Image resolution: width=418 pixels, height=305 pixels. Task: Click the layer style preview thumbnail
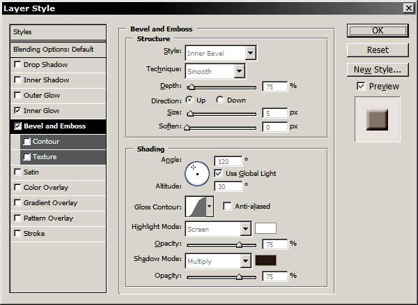pos(377,119)
